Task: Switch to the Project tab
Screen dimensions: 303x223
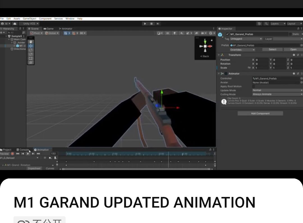Action: tap(6, 150)
